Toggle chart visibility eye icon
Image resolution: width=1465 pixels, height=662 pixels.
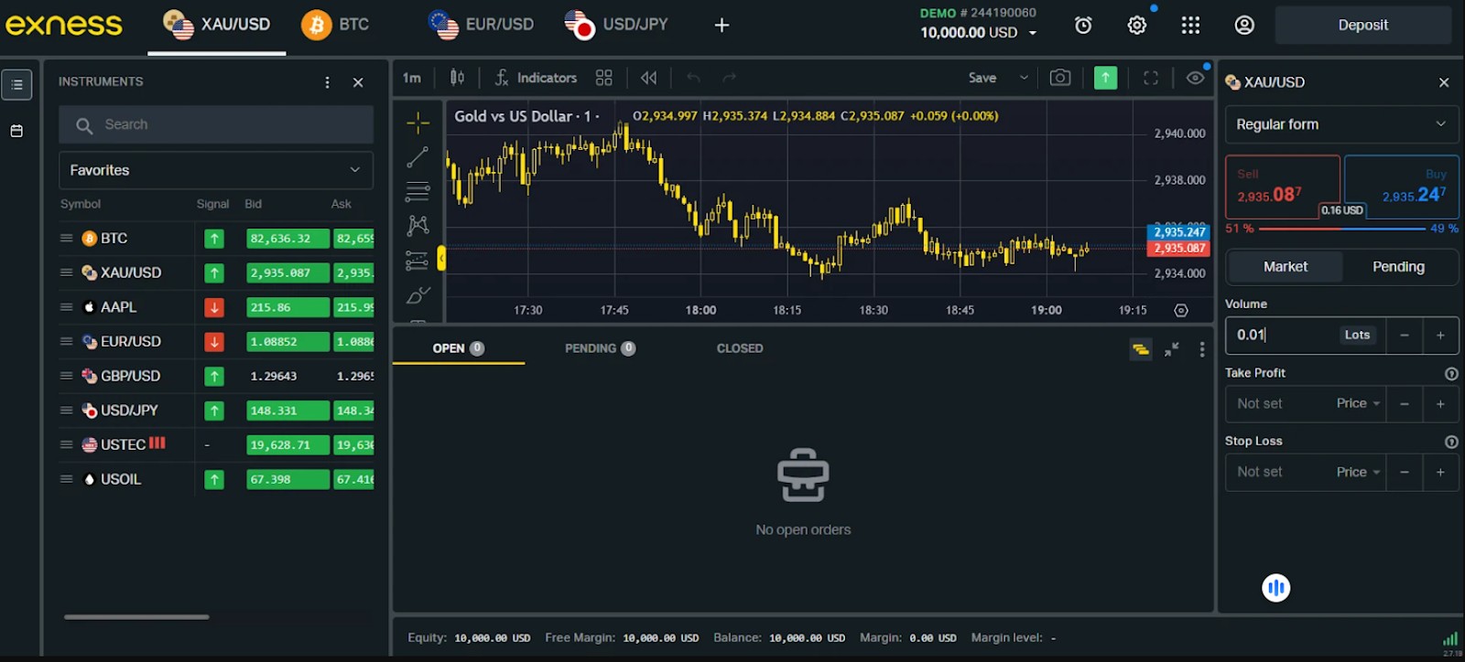(1195, 78)
